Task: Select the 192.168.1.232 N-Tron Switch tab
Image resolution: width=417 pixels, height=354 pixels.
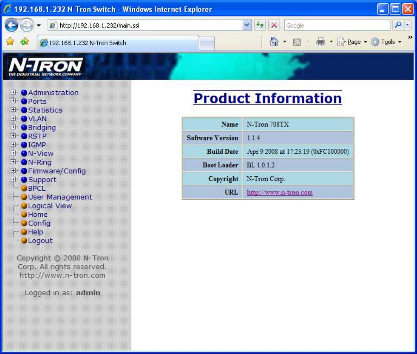Action: (x=118, y=43)
